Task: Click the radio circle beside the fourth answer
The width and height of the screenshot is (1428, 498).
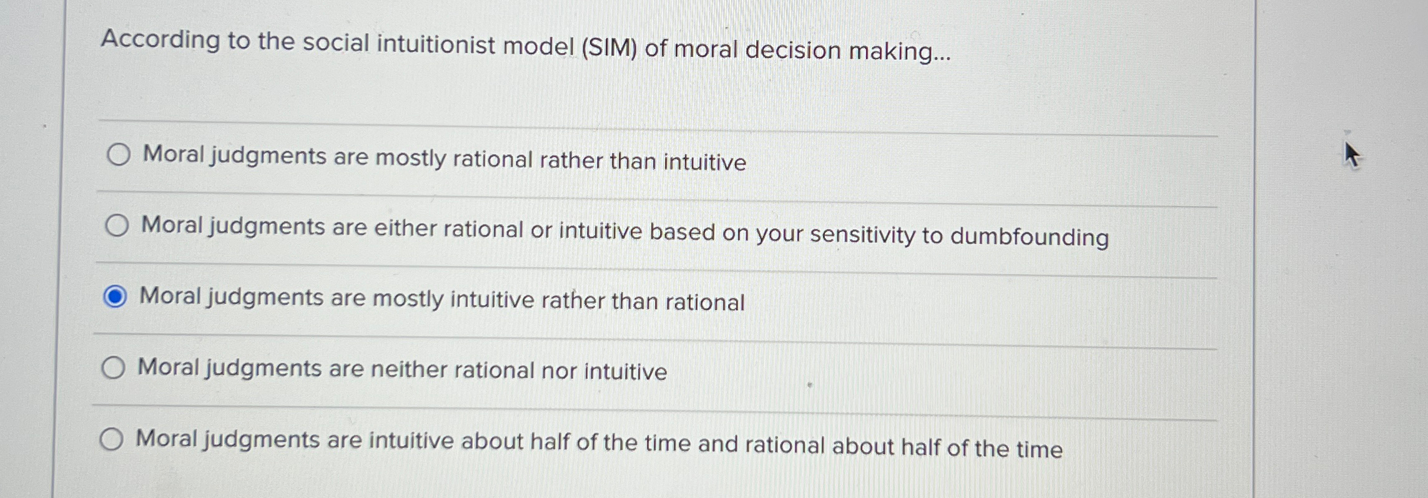Action: (114, 368)
